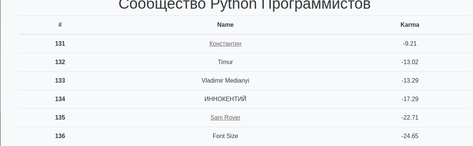Viewport: 473px width, 146px height.
Task: Select the Timur name cell
Action: coord(225,62)
